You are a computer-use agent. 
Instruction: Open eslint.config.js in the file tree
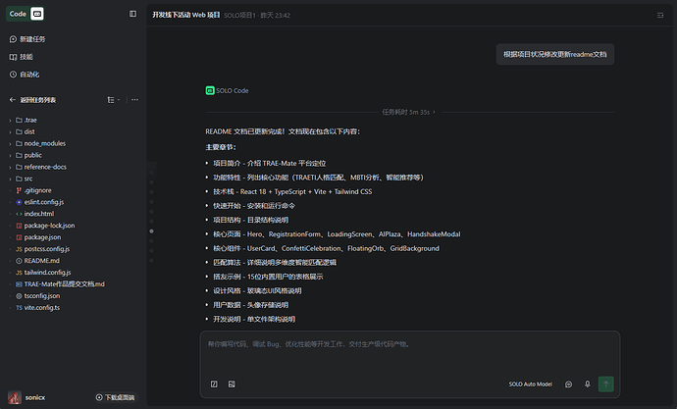tap(39, 202)
